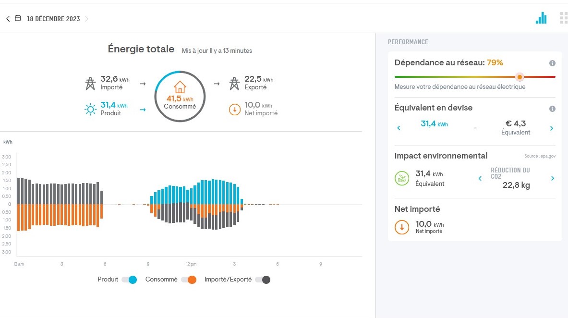Show next environmental impact metric

(552, 178)
